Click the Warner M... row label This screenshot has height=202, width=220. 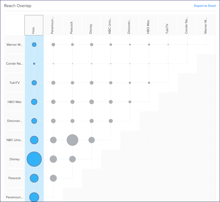(x=14, y=45)
